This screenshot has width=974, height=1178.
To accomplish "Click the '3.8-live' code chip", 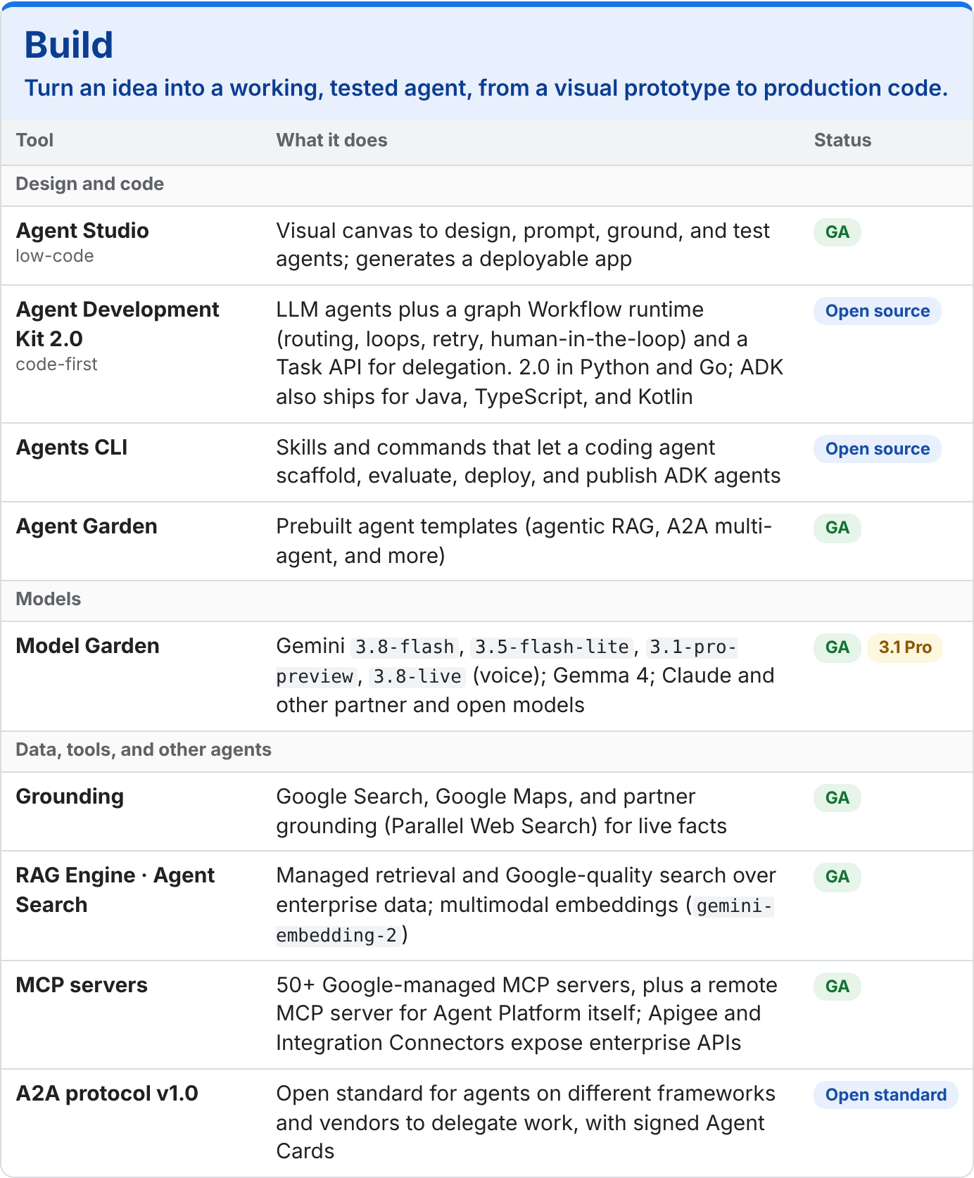I will point(417,676).
